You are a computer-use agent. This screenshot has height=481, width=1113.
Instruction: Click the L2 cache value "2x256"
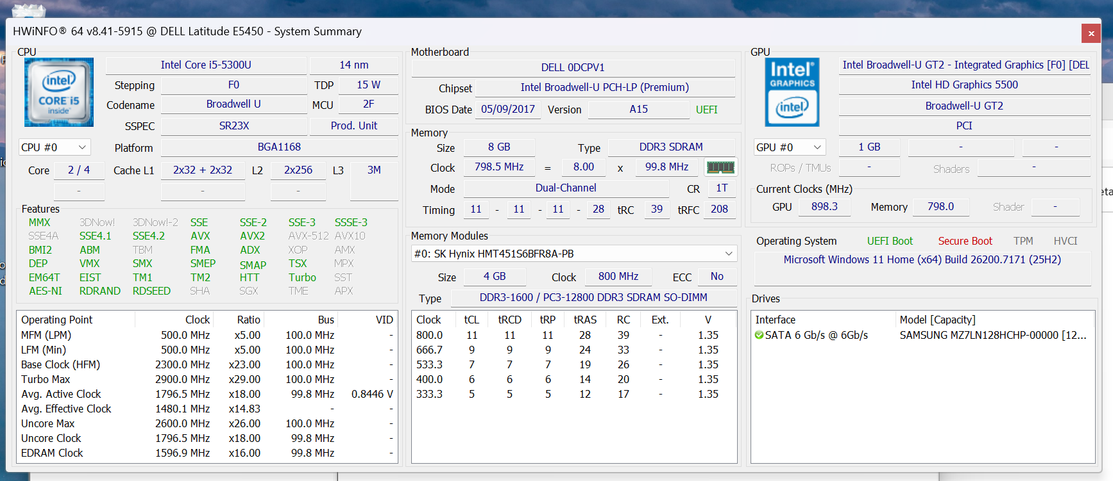298,170
